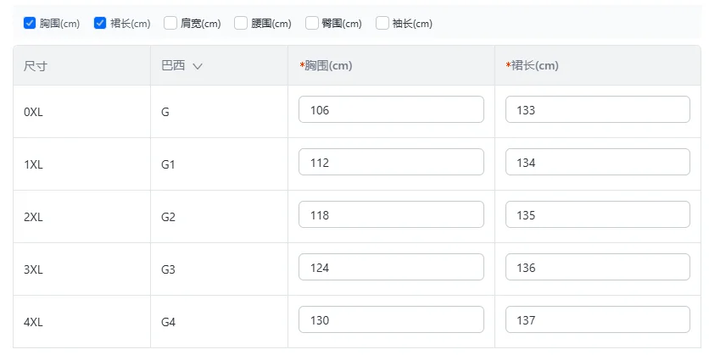This screenshot has height=355, width=709.
Task: Enable the 肩宽(cm) checkbox
Action: (170, 24)
